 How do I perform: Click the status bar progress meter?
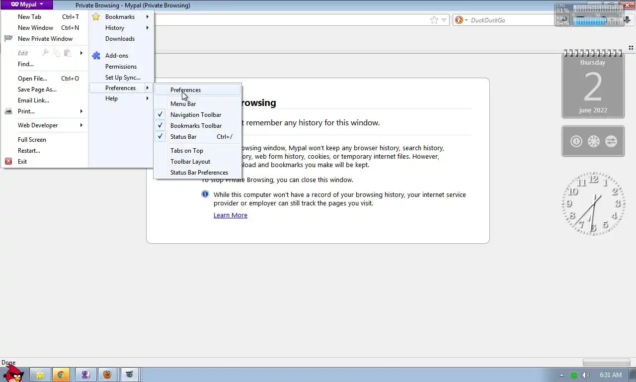pos(606,363)
